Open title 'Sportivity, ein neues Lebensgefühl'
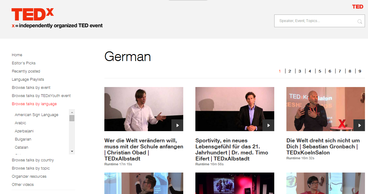368x194 pixels. [232, 150]
